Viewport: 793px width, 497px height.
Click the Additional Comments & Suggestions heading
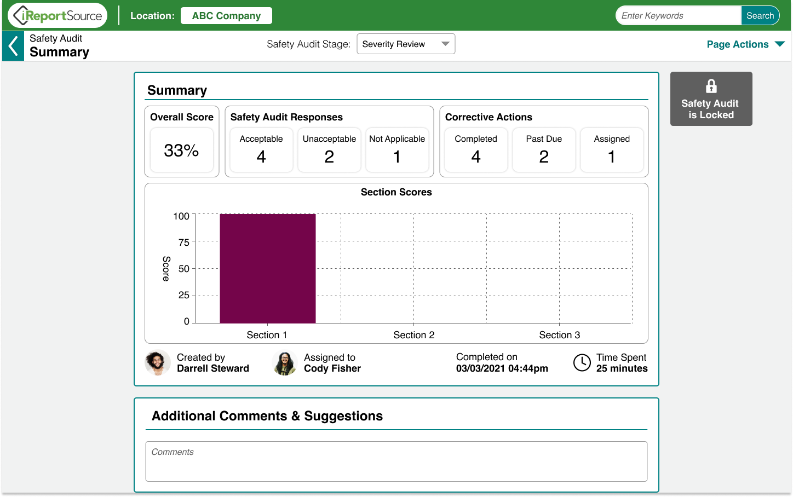pos(267,416)
